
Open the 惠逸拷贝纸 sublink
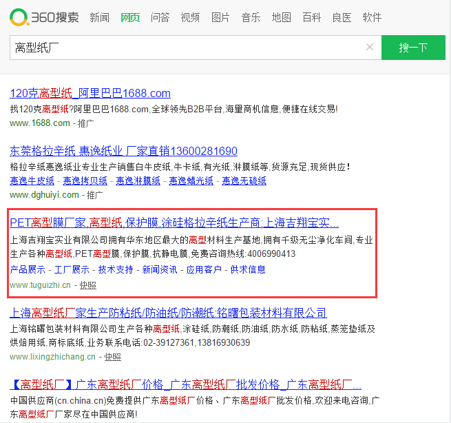(x=85, y=180)
